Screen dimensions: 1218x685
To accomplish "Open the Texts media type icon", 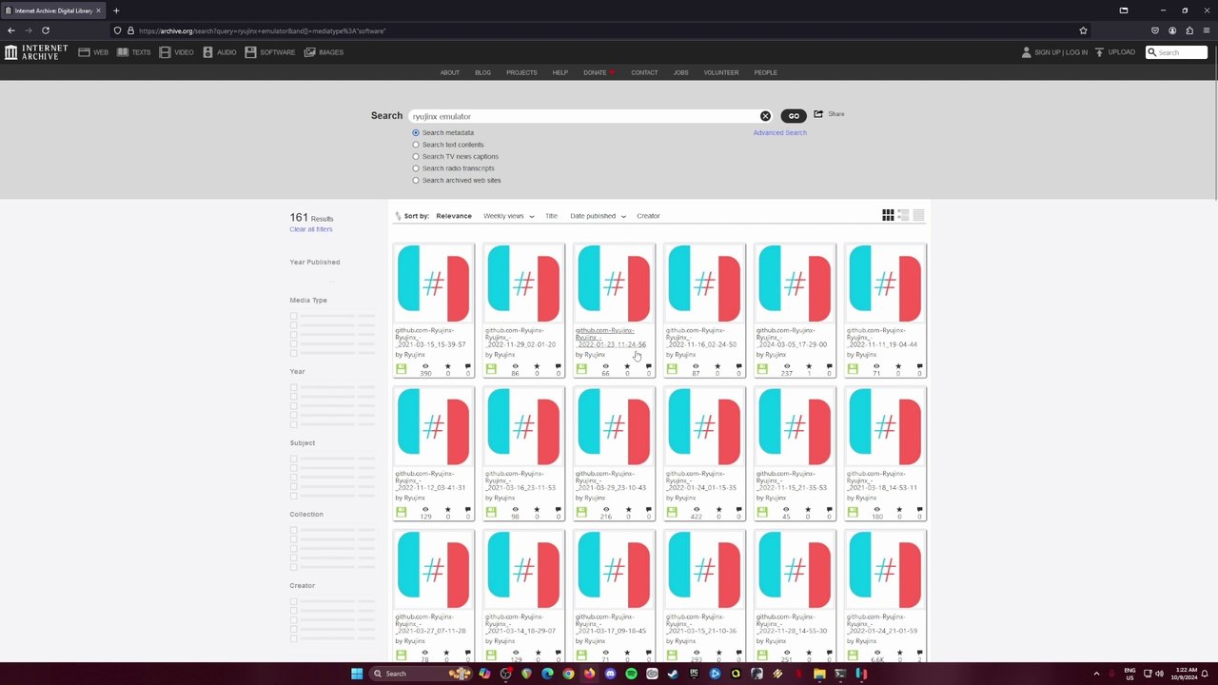I will pyautogui.click(x=123, y=52).
